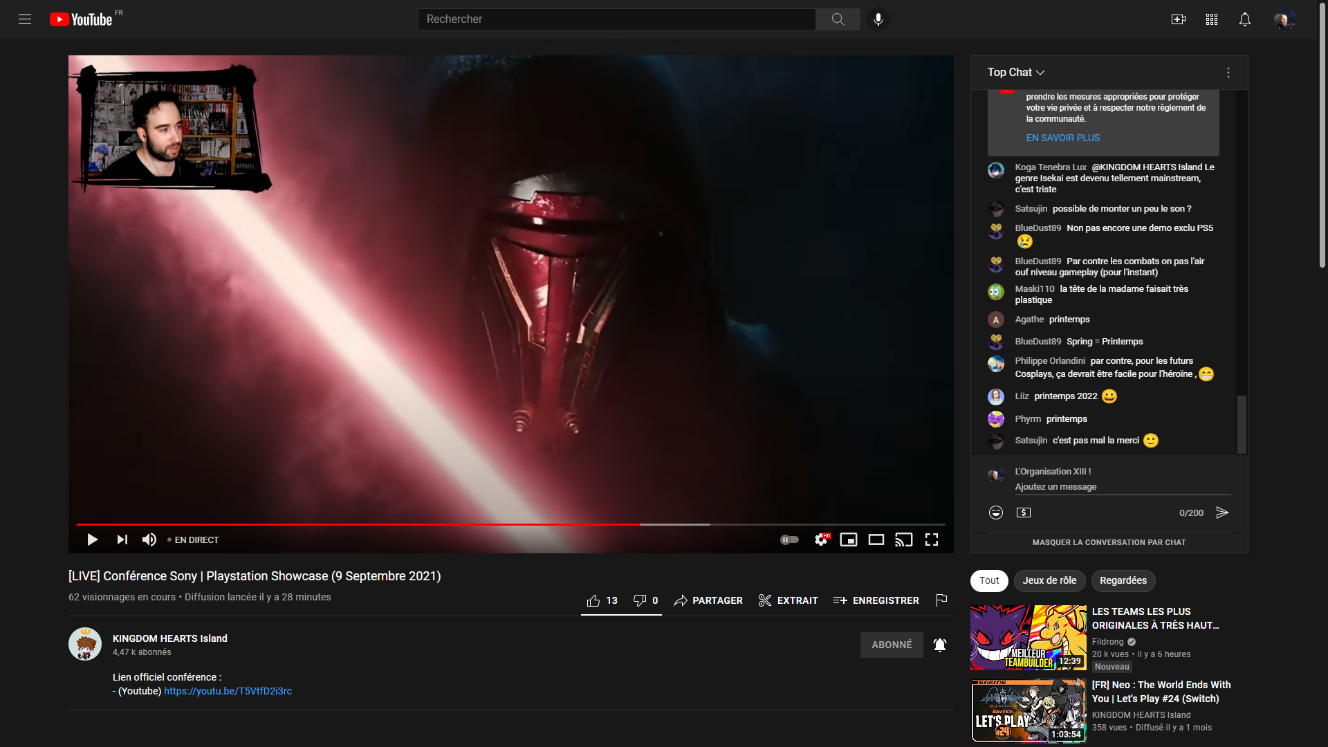
Task: Play the live video
Action: [92, 539]
